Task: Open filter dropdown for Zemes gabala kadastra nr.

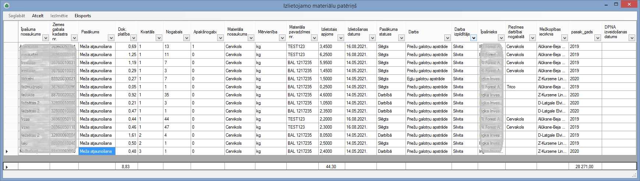Action: (74, 38)
